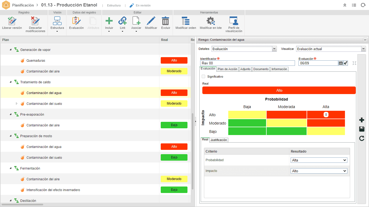Click Estructura link in the title bar
369x207 pixels.
coord(114,5)
